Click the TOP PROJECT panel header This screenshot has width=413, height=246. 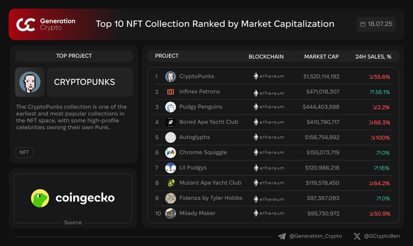(x=74, y=56)
